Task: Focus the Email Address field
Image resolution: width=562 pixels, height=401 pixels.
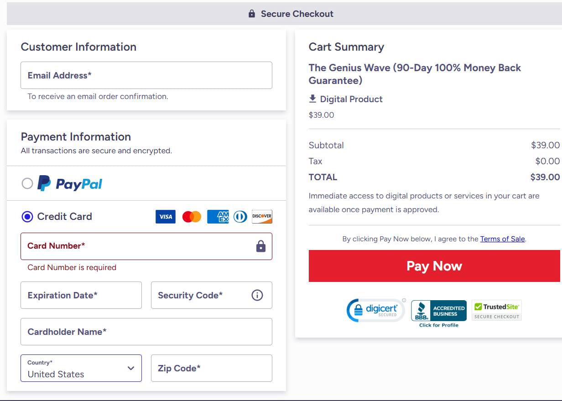Action: [x=146, y=75]
